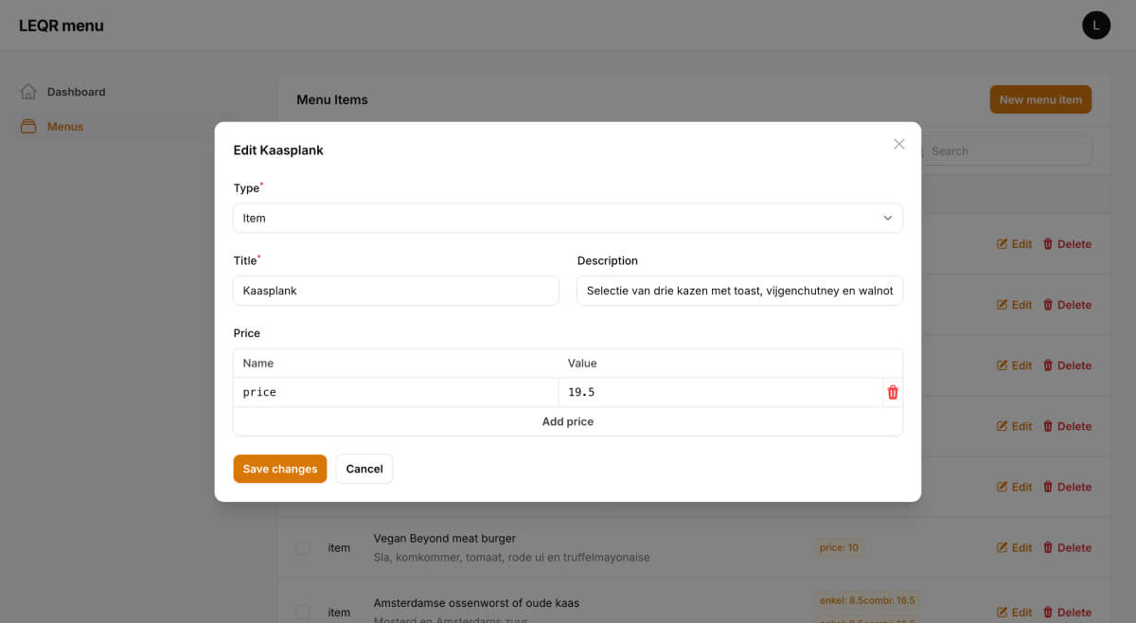
Task: Click the Dashboard home icon
Action: pyautogui.click(x=28, y=92)
